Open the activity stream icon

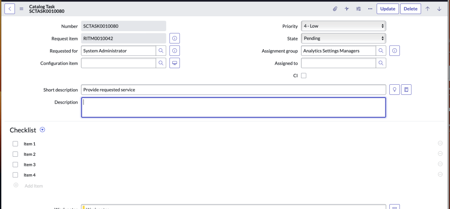tap(347, 9)
